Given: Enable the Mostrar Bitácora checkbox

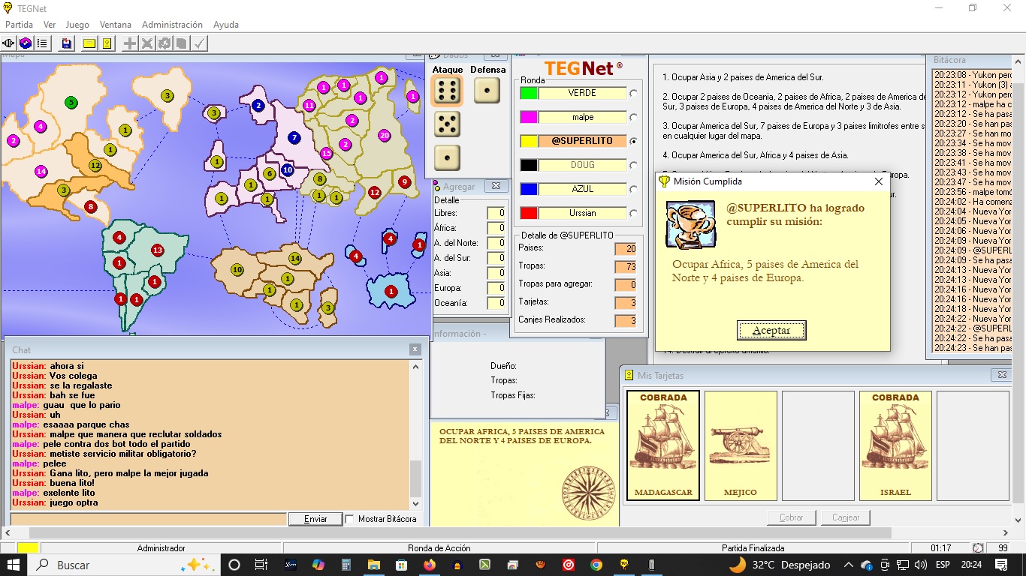Looking at the screenshot, I should 349,519.
